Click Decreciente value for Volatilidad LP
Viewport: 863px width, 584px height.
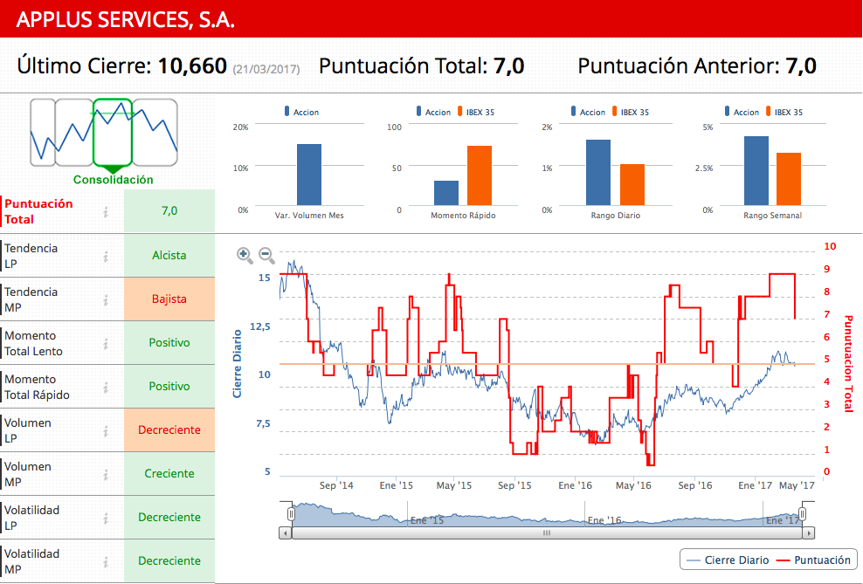pyautogui.click(x=169, y=517)
